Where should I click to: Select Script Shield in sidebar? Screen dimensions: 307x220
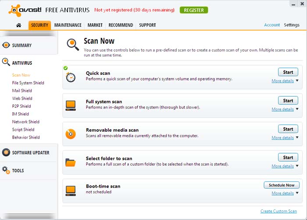tap(23, 129)
